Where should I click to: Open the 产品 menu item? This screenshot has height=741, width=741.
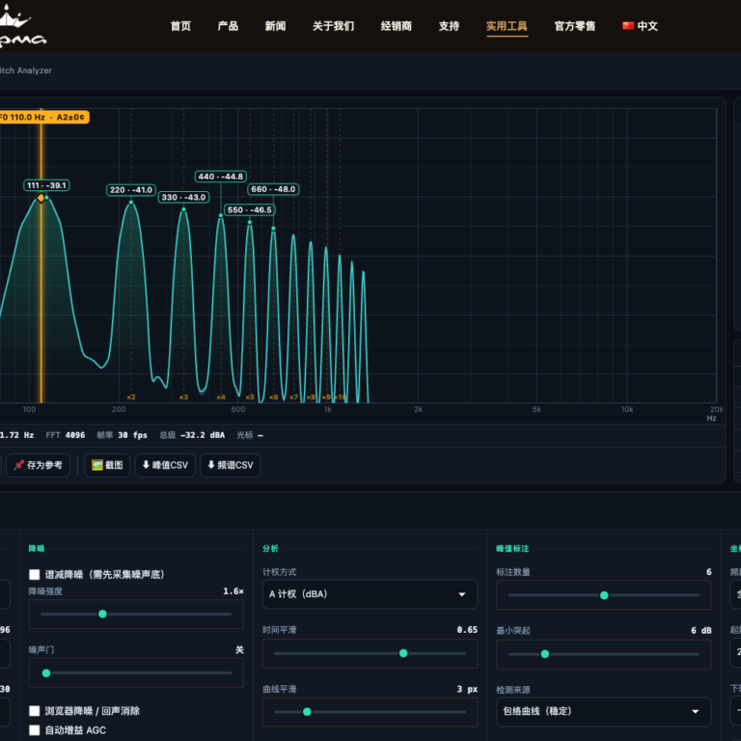click(x=228, y=26)
